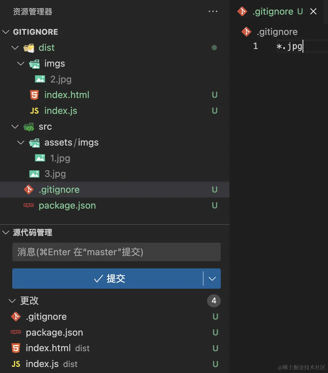Close the .gitignore editor tab

click(x=313, y=11)
